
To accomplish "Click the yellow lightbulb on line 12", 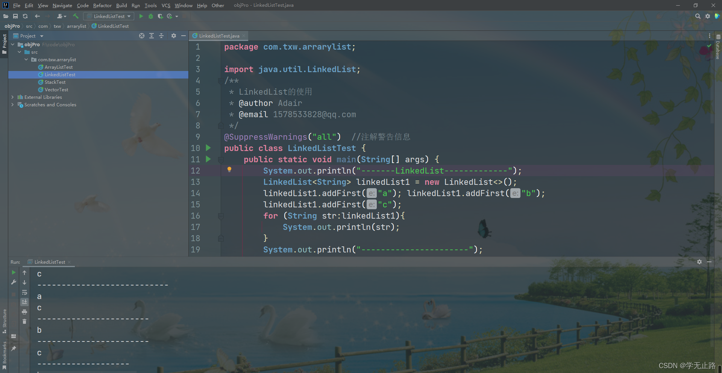I will click(229, 169).
